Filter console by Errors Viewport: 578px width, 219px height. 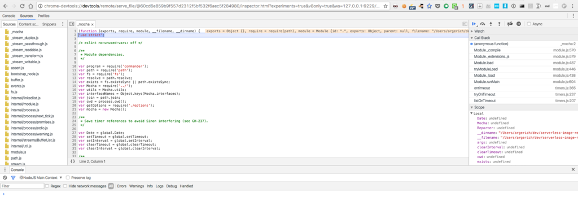[x=122, y=186]
